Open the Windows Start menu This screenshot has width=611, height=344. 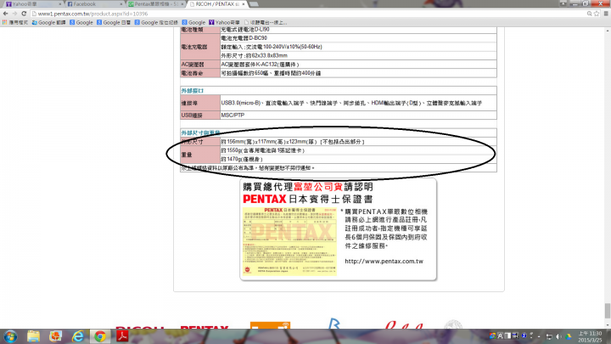(10, 336)
